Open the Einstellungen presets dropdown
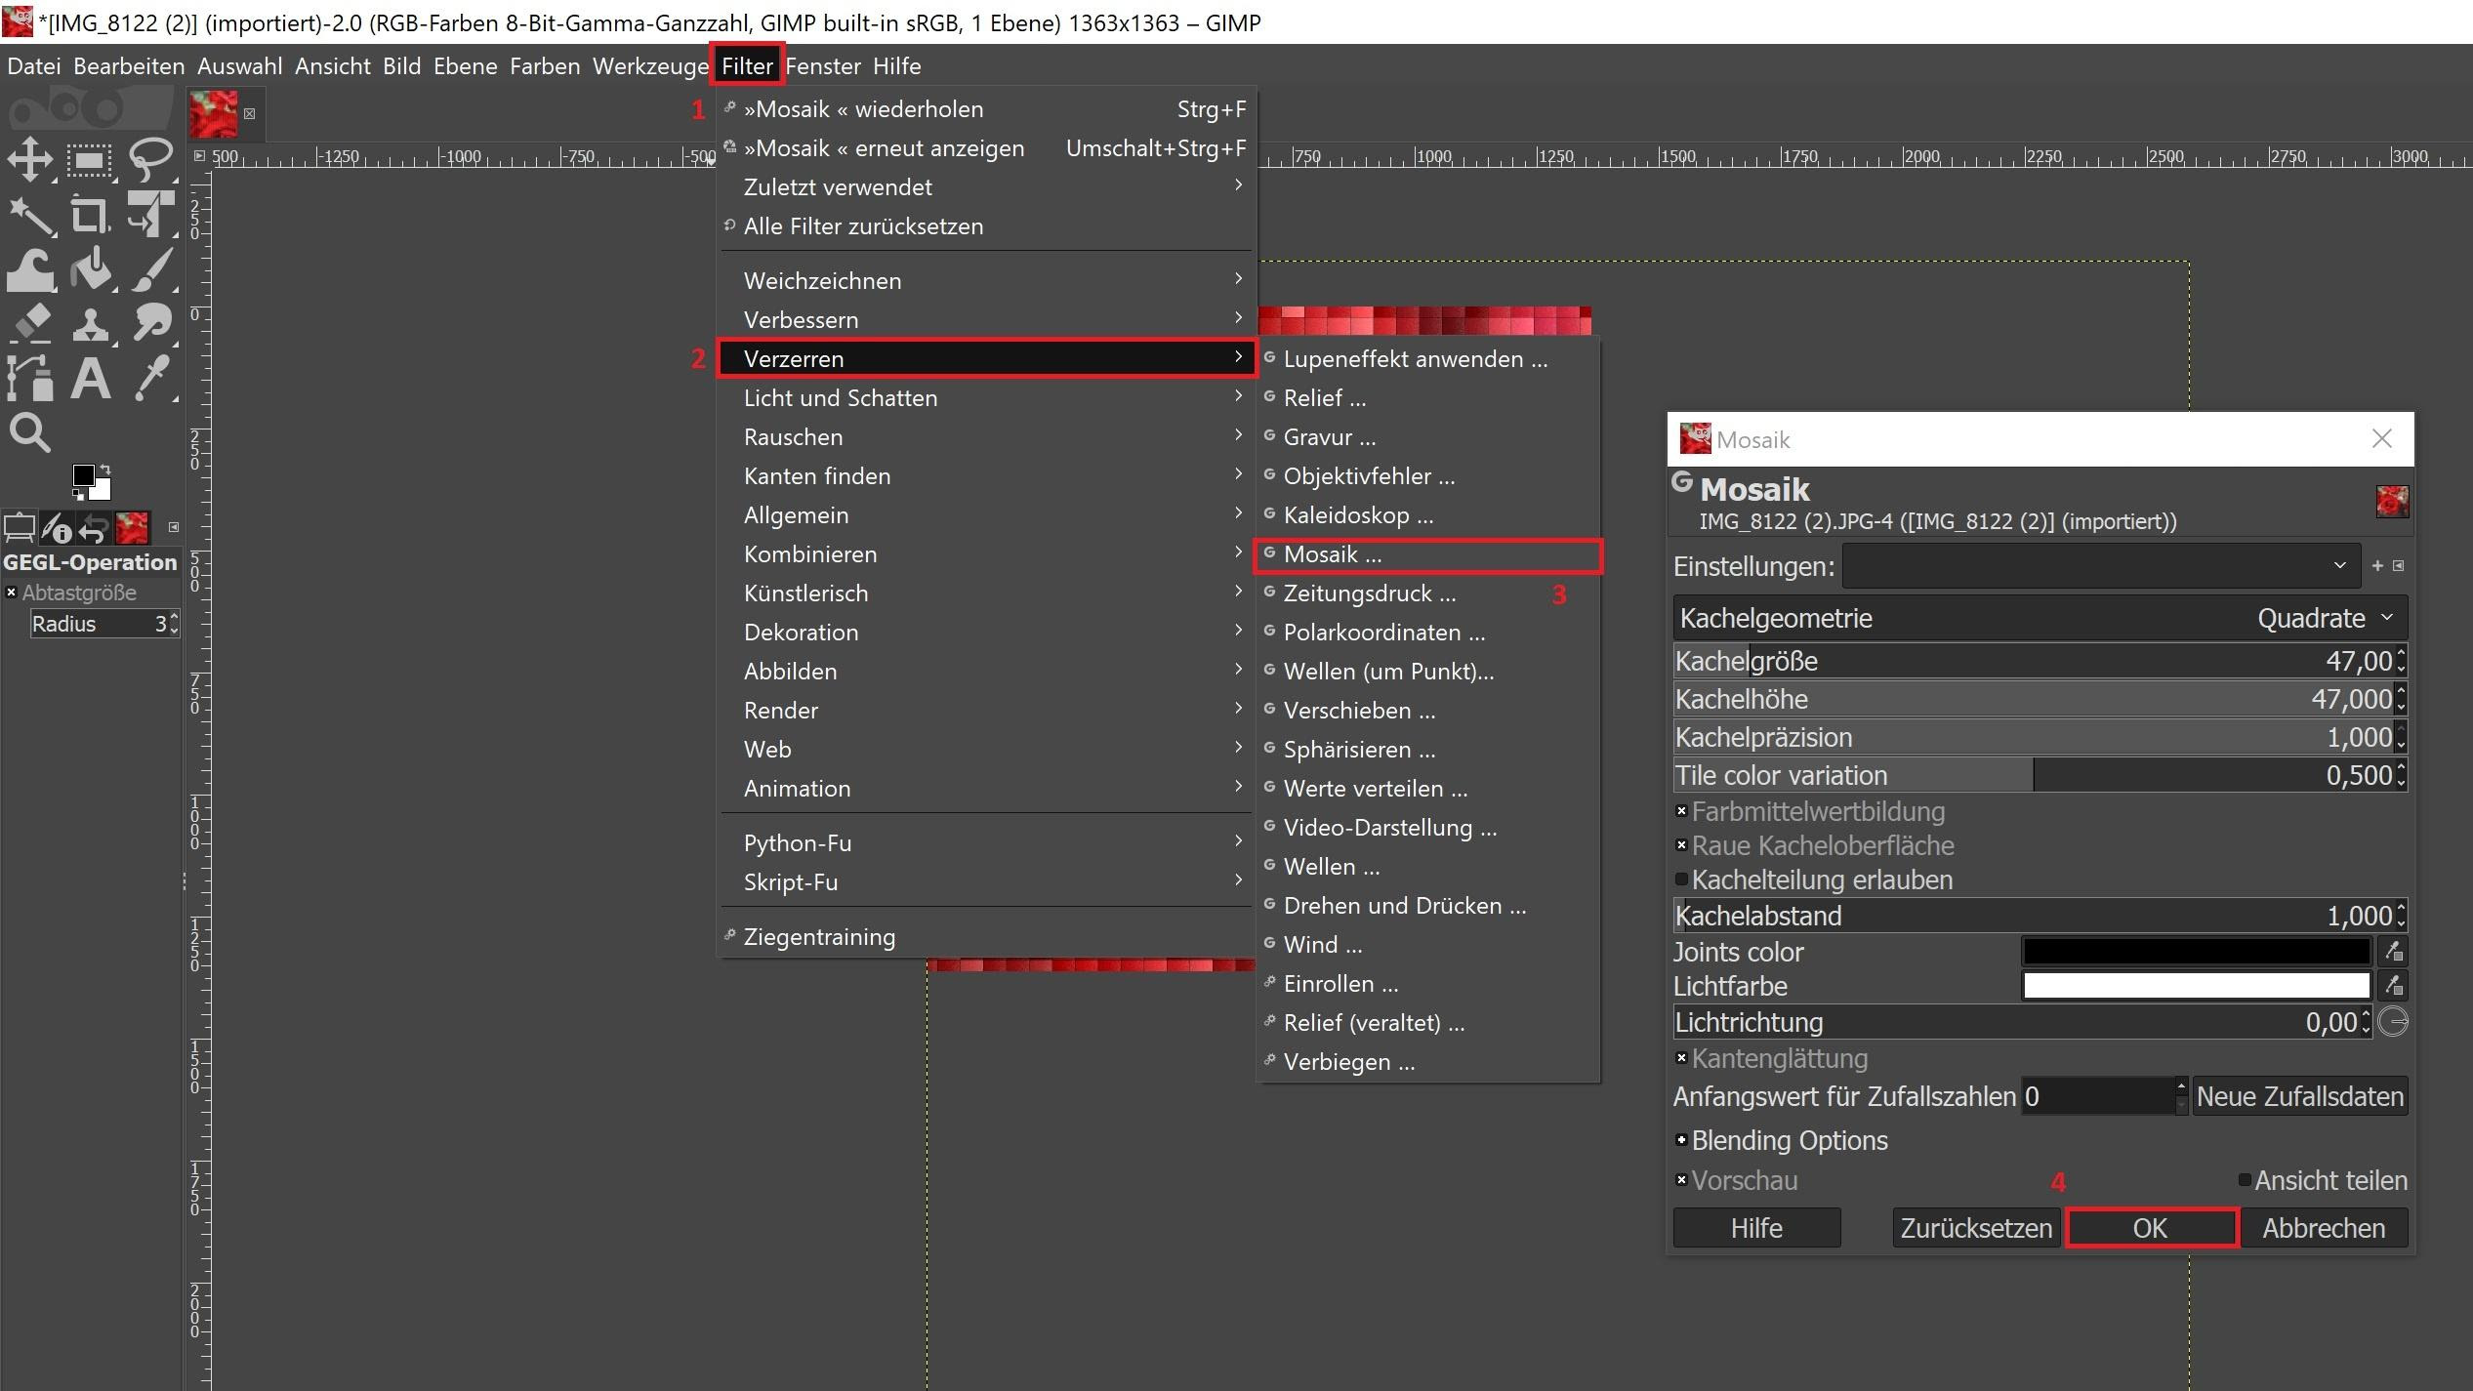This screenshot has height=1391, width=2473. tap(2100, 565)
